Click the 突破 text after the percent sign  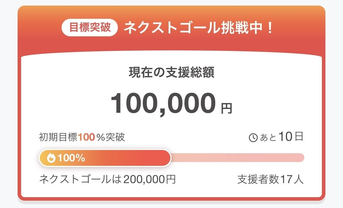click(115, 137)
